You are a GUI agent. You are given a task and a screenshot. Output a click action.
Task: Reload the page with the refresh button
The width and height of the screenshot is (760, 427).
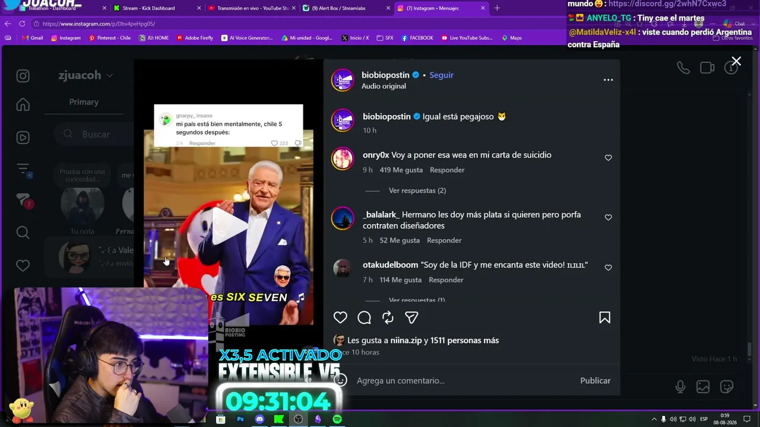[22, 24]
